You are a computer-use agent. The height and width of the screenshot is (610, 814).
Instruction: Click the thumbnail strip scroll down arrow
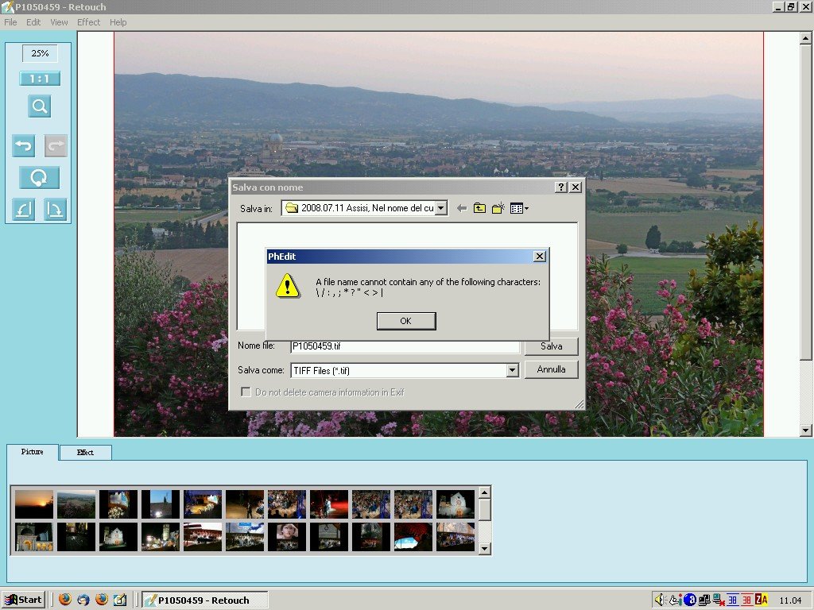coord(484,548)
